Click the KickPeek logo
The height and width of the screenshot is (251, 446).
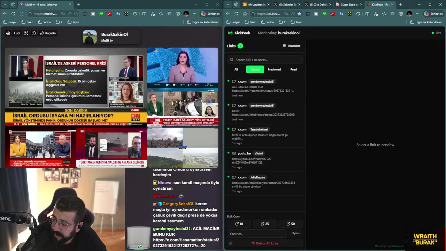pos(239,33)
